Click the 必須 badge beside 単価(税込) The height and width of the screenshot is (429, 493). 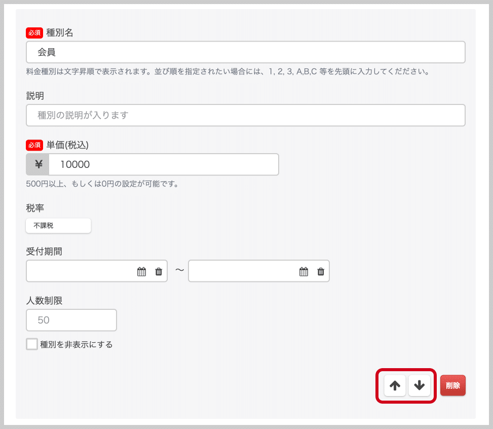34,145
